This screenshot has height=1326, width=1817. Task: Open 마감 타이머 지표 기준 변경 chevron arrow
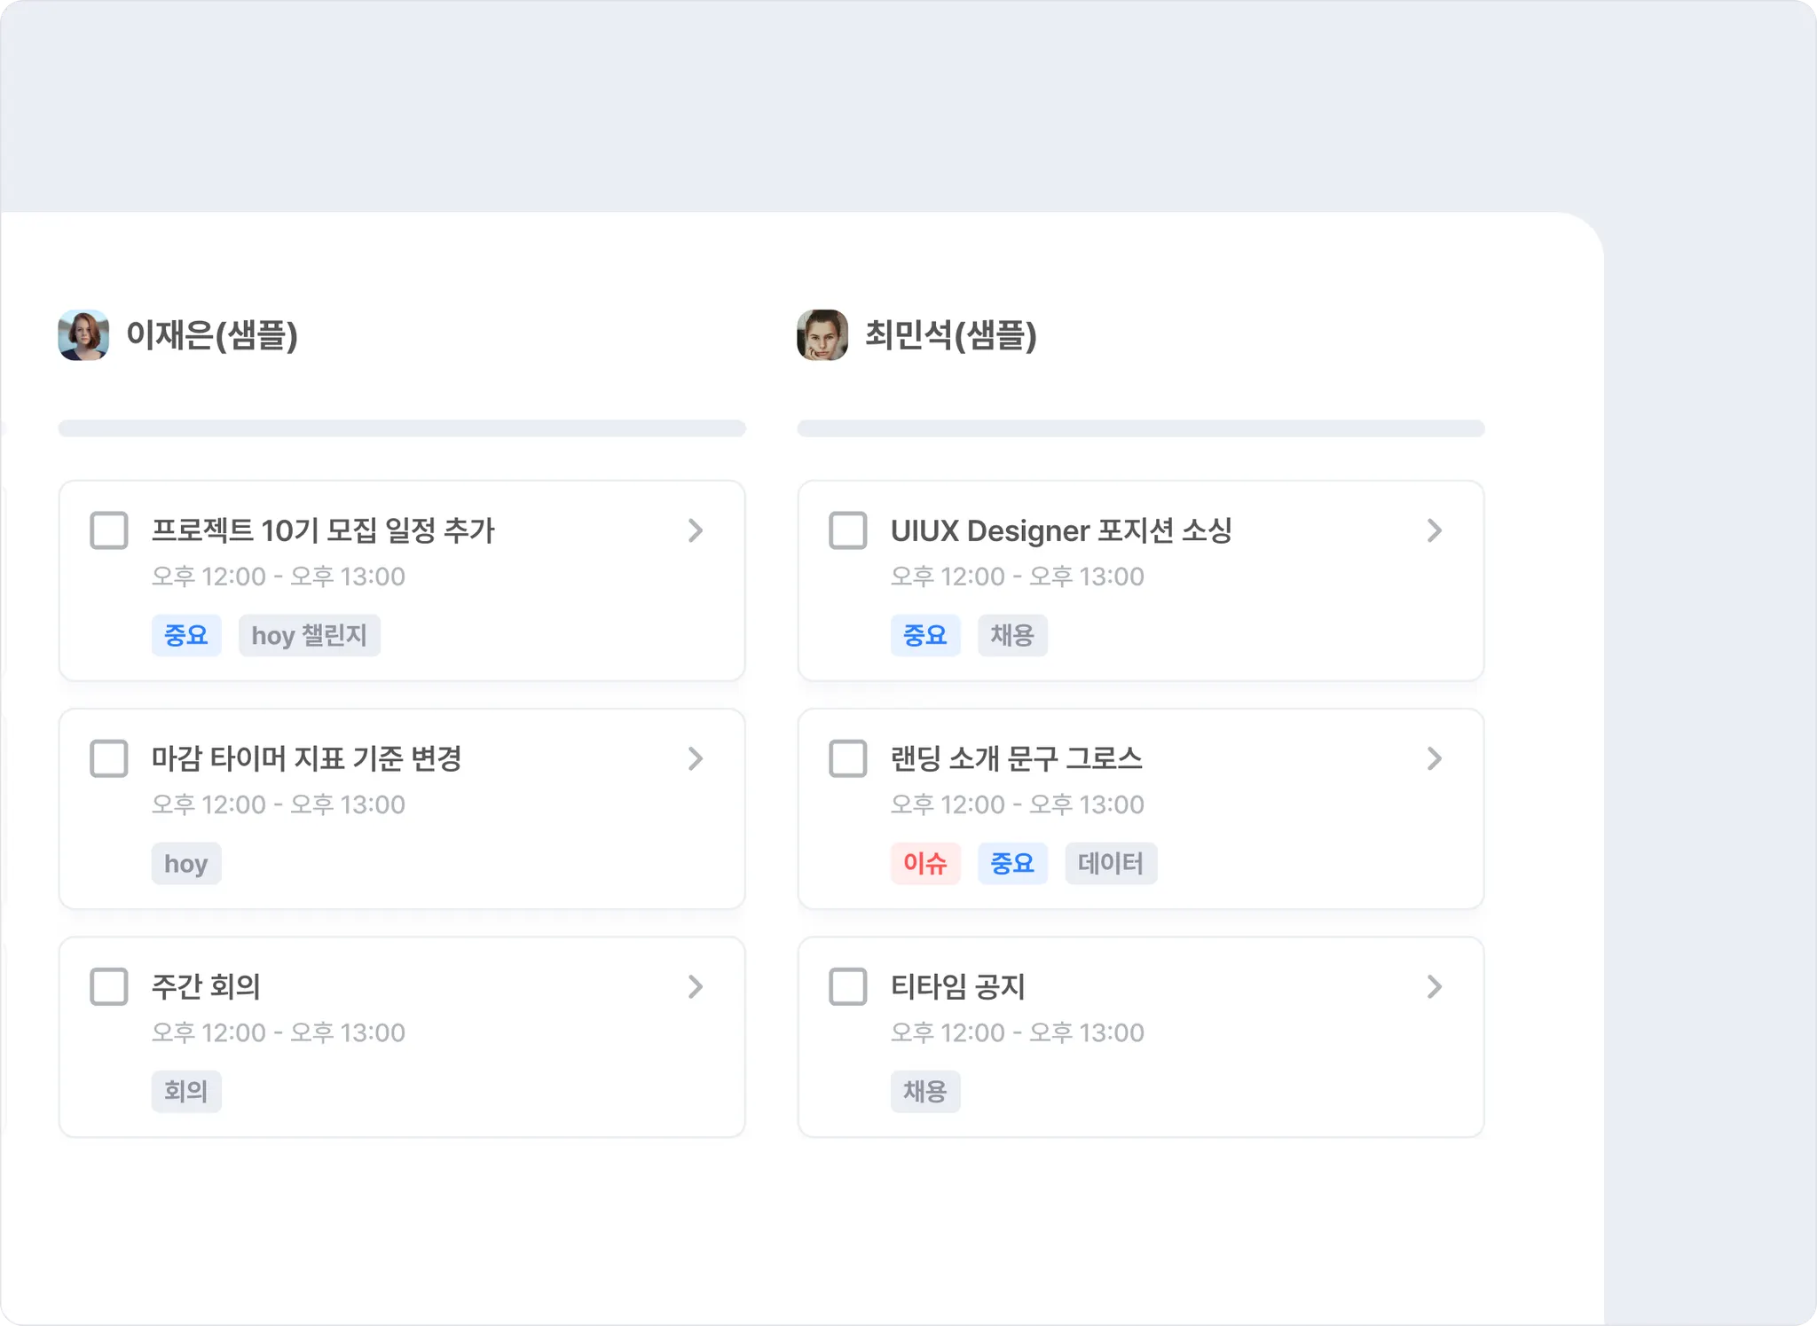[x=696, y=758]
